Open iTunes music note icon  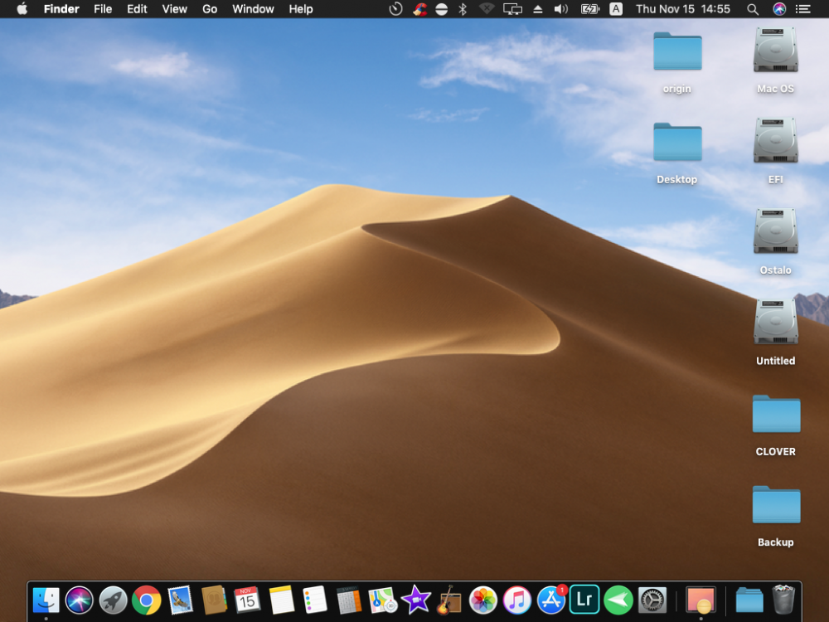[x=517, y=600]
